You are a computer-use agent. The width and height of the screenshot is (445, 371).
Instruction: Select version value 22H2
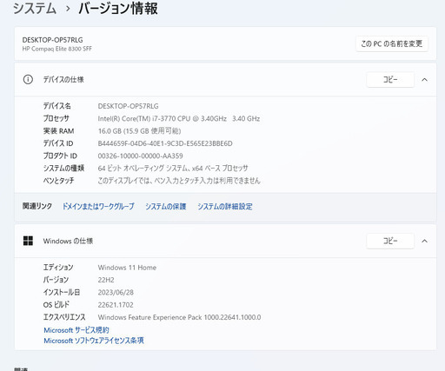(106, 280)
